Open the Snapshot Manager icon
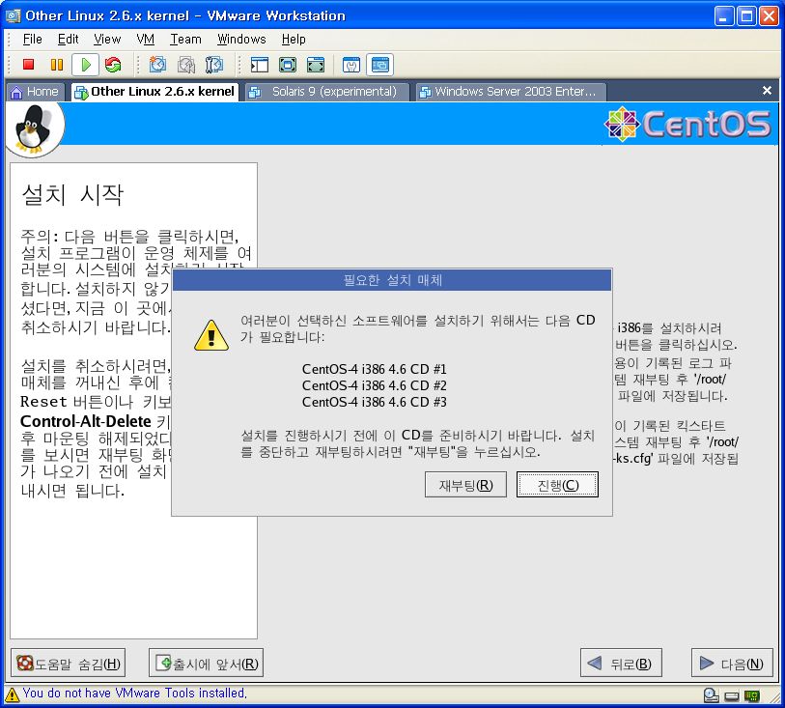Screen dimensions: 785x708 click(213, 65)
